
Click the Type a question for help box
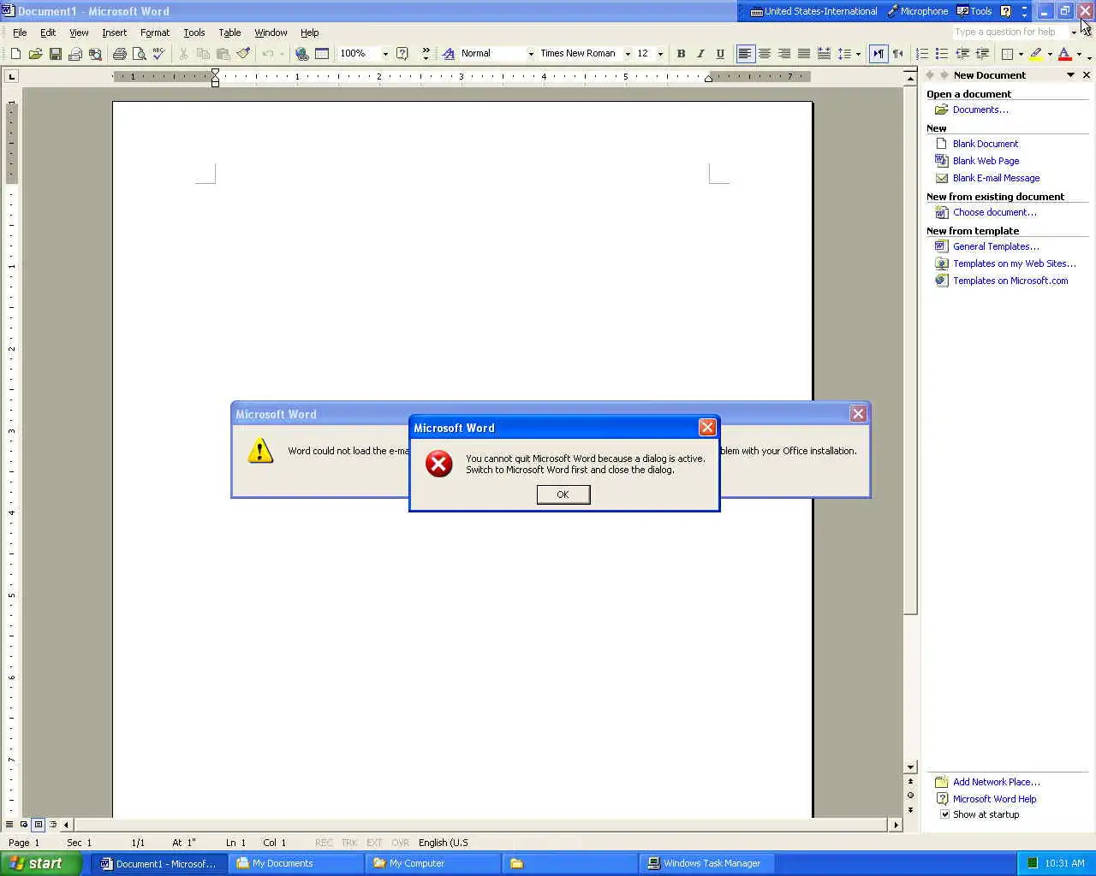click(x=1010, y=32)
